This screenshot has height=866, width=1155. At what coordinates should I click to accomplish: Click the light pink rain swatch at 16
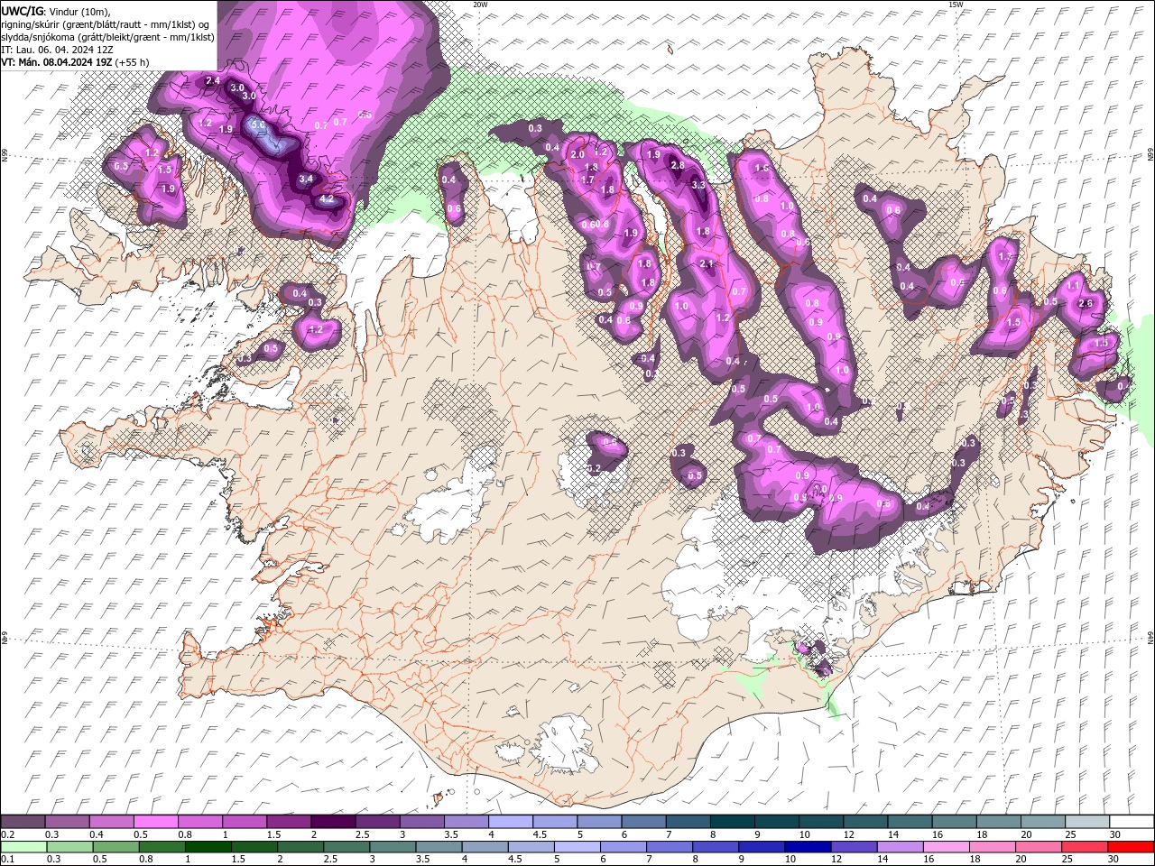pyautogui.click(x=946, y=847)
